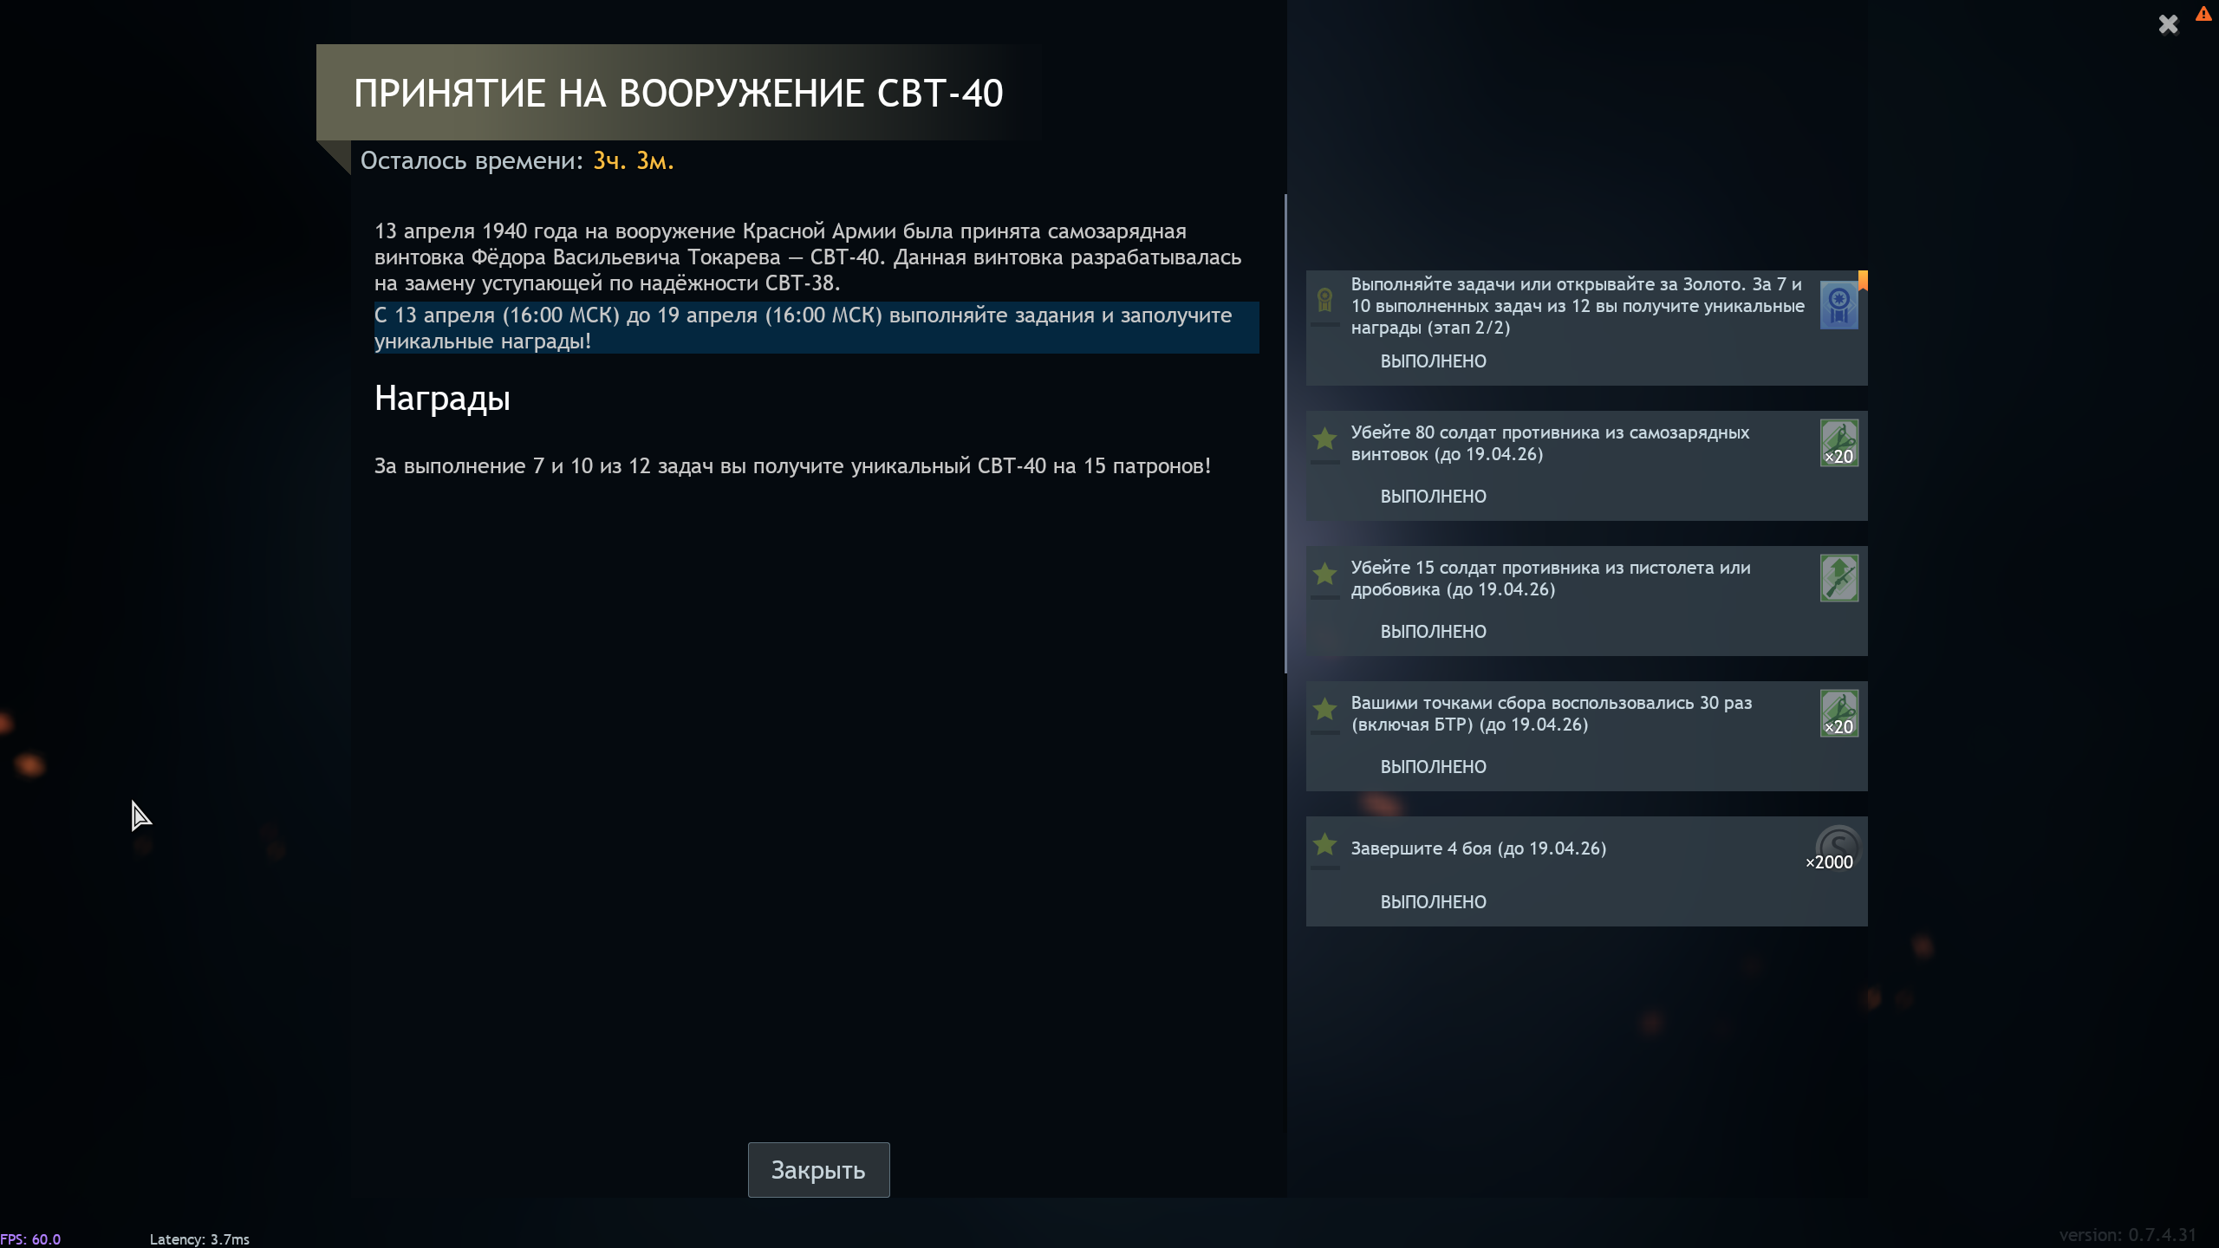Image resolution: width=2219 pixels, height=1248 pixels.
Task: Click the vertical scrollbar of description panel
Action: click(1285, 433)
